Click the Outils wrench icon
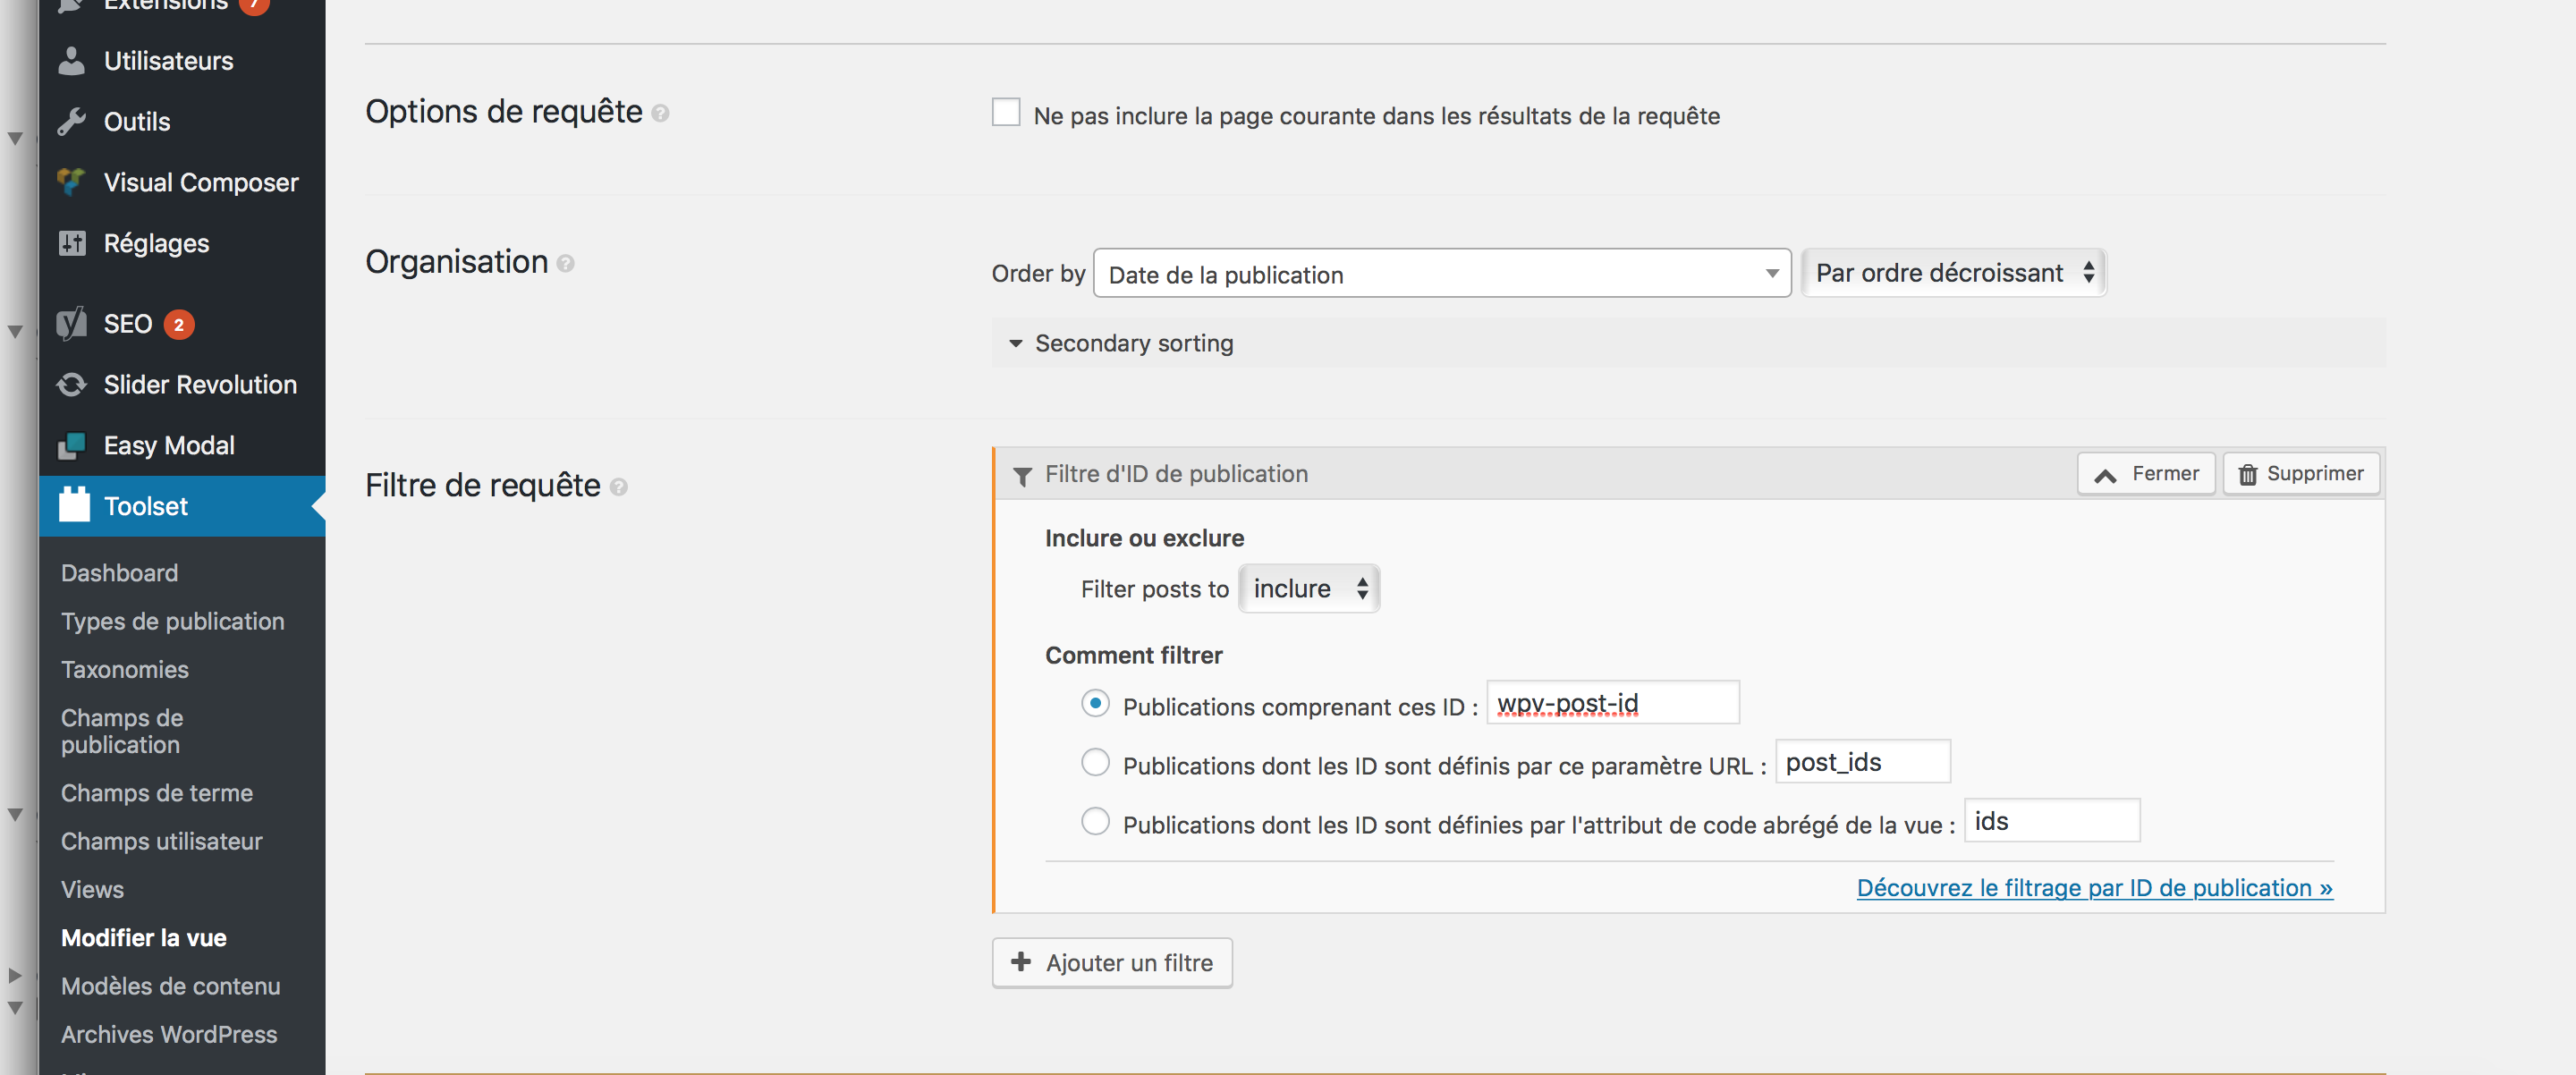This screenshot has width=2576, height=1075. coord(71,122)
